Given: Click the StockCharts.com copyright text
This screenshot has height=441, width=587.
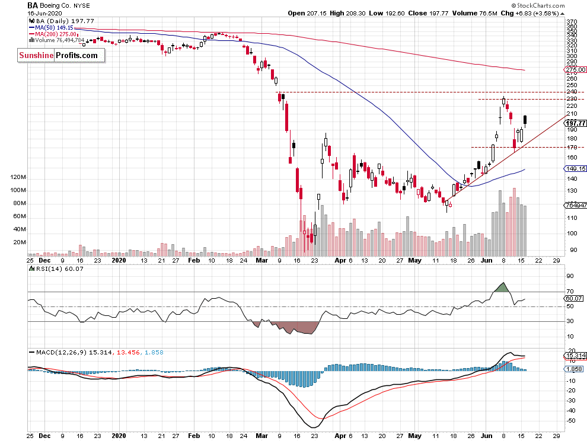Looking at the screenshot, I should (538, 5).
